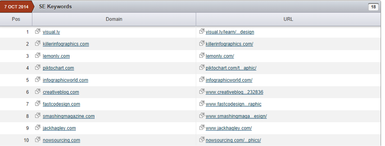The width and height of the screenshot is (385, 146).
Task: Click external-link icon beside visual.ly/learn/...design URL
Action: click(x=202, y=31)
